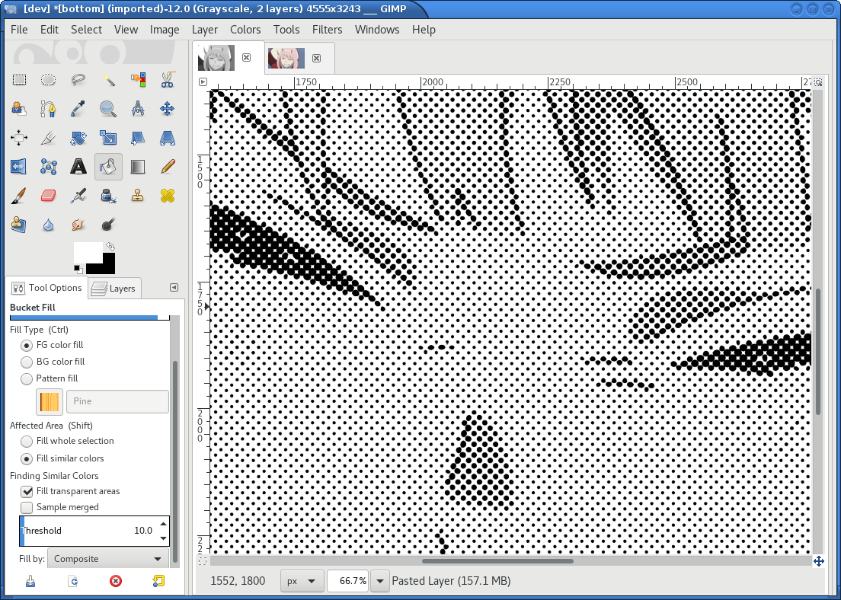The height and width of the screenshot is (600, 841).
Task: Choose Fill whole selection radio button
Action: tap(27, 441)
